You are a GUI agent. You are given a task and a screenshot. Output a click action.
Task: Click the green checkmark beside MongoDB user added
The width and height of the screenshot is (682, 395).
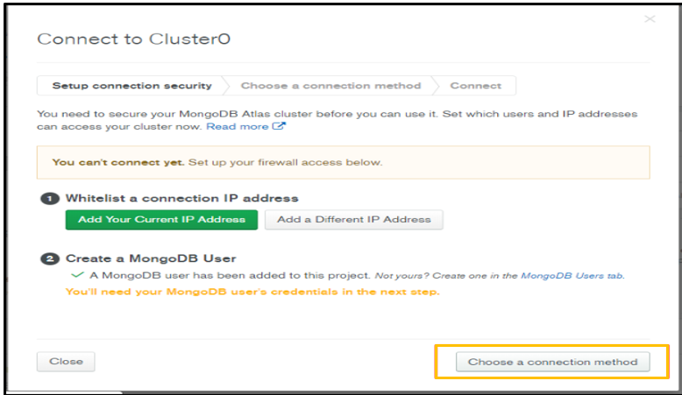[77, 275]
